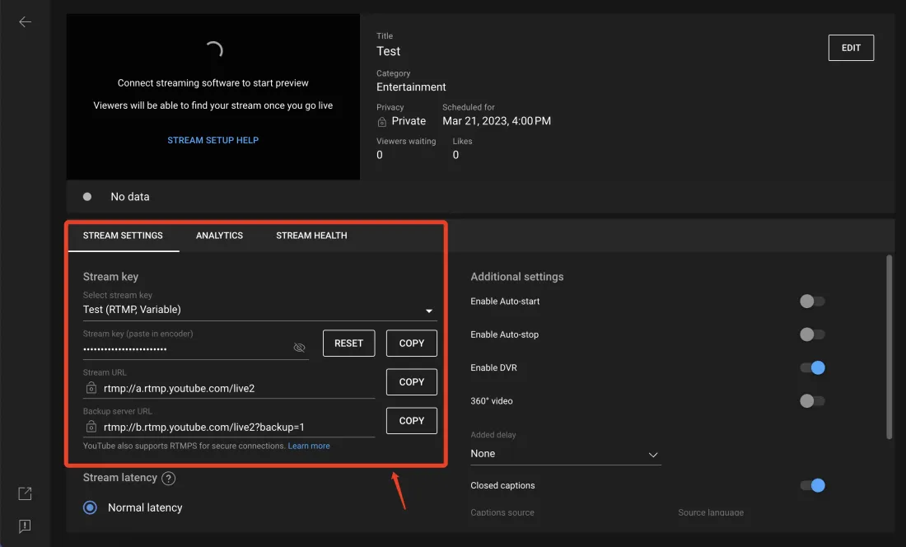Image resolution: width=906 pixels, height=547 pixels.
Task: Copy the Stream URL
Action: (x=411, y=382)
